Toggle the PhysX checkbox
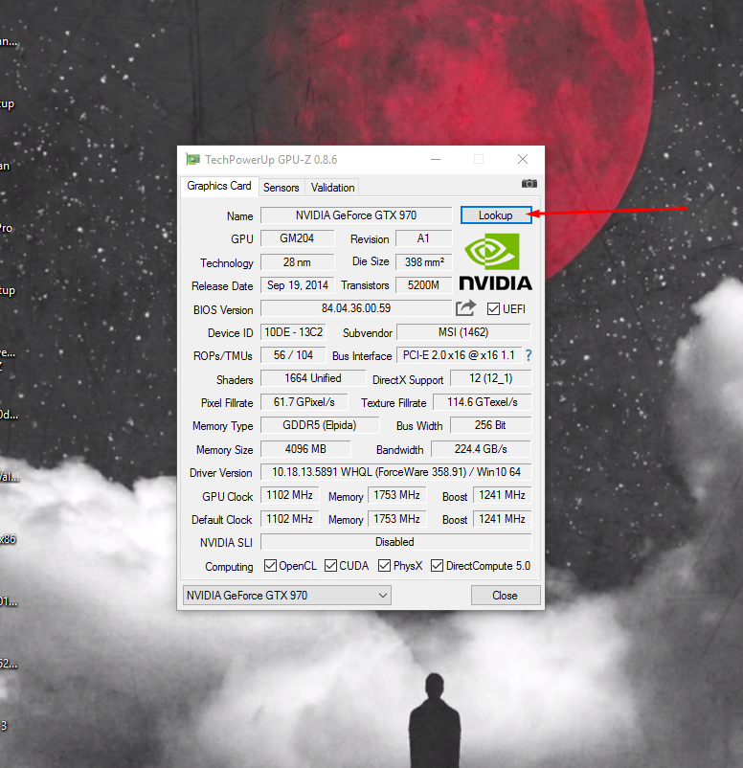Viewport: 743px width, 768px height. (385, 566)
